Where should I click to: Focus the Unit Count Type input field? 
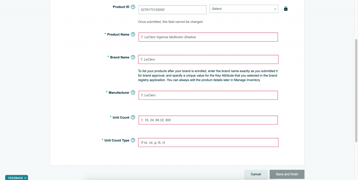click(x=208, y=142)
